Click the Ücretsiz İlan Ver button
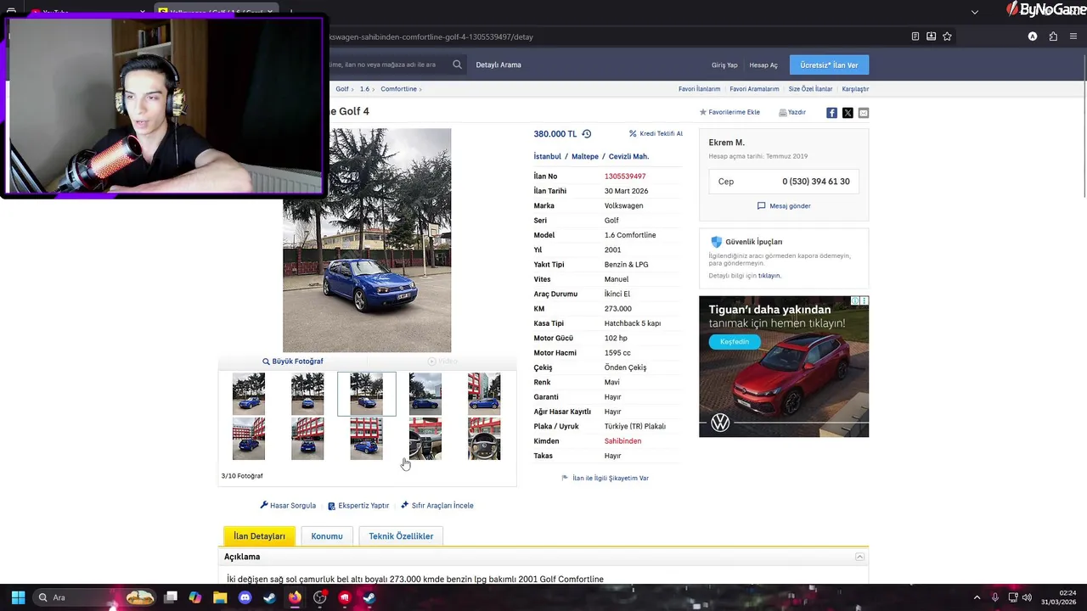This screenshot has width=1087, height=611. 829,65
